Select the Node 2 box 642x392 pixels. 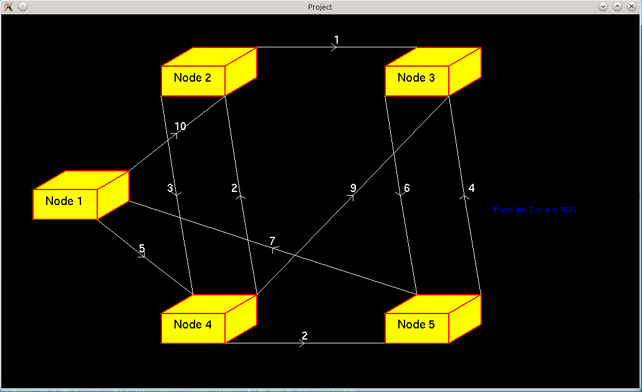point(193,78)
